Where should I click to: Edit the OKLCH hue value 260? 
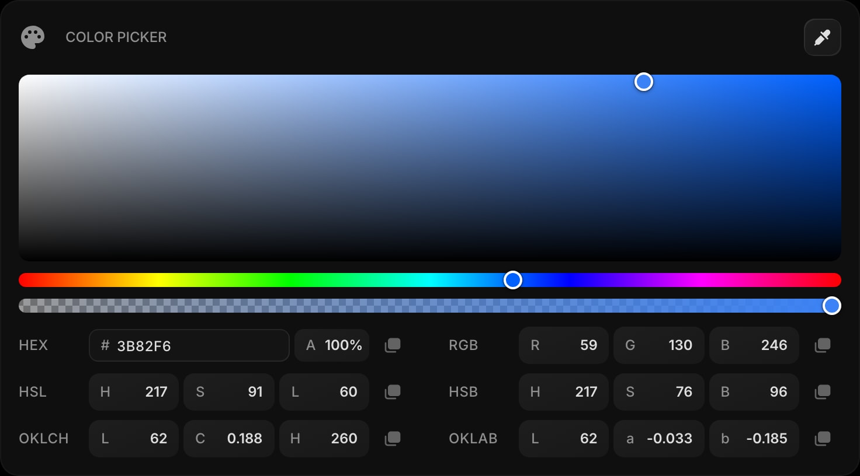pyautogui.click(x=324, y=439)
